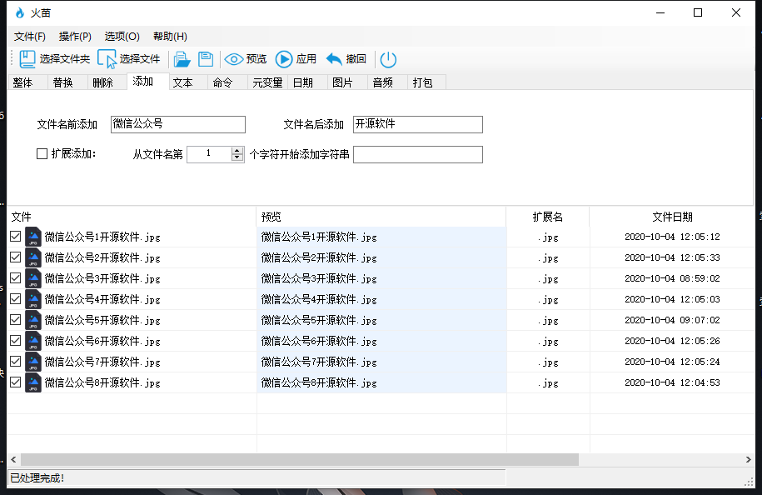This screenshot has width=762, height=495.
Task: Click JPG file icon for 微信公众号7开源软件.jpg
Action: 33,362
